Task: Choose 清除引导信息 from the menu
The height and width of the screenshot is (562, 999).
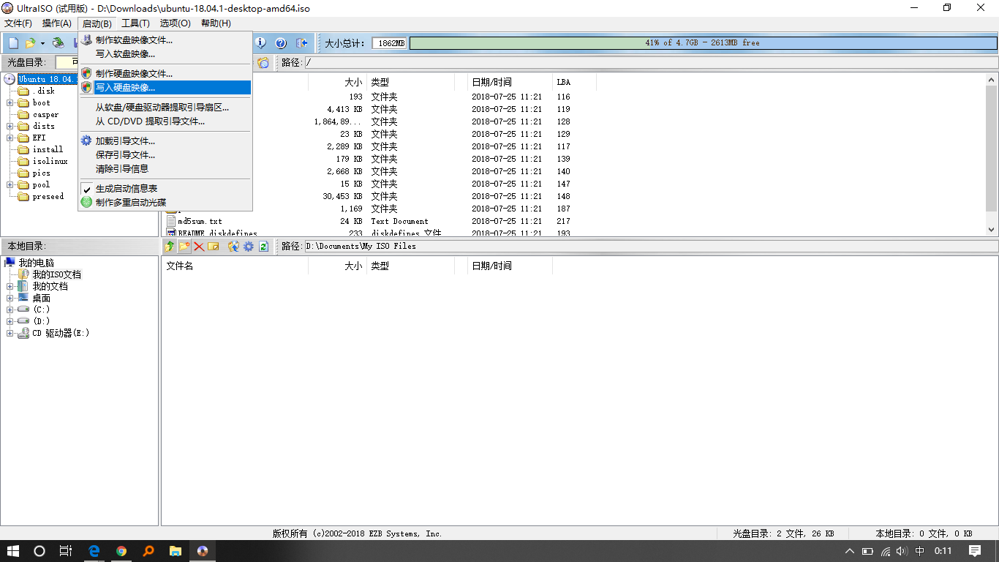Action: click(x=165, y=168)
